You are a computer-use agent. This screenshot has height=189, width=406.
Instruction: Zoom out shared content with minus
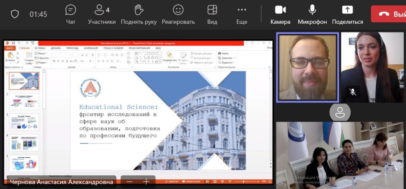[129, 182]
